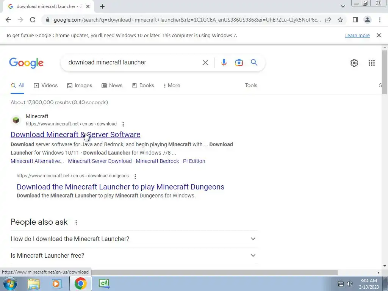Click the Google logo
The image size is (388, 291).
[26, 63]
